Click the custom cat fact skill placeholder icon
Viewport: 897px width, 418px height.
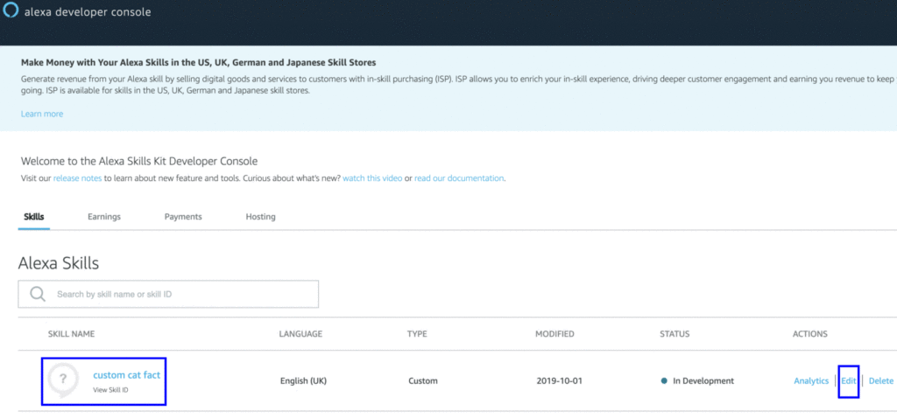(x=63, y=380)
